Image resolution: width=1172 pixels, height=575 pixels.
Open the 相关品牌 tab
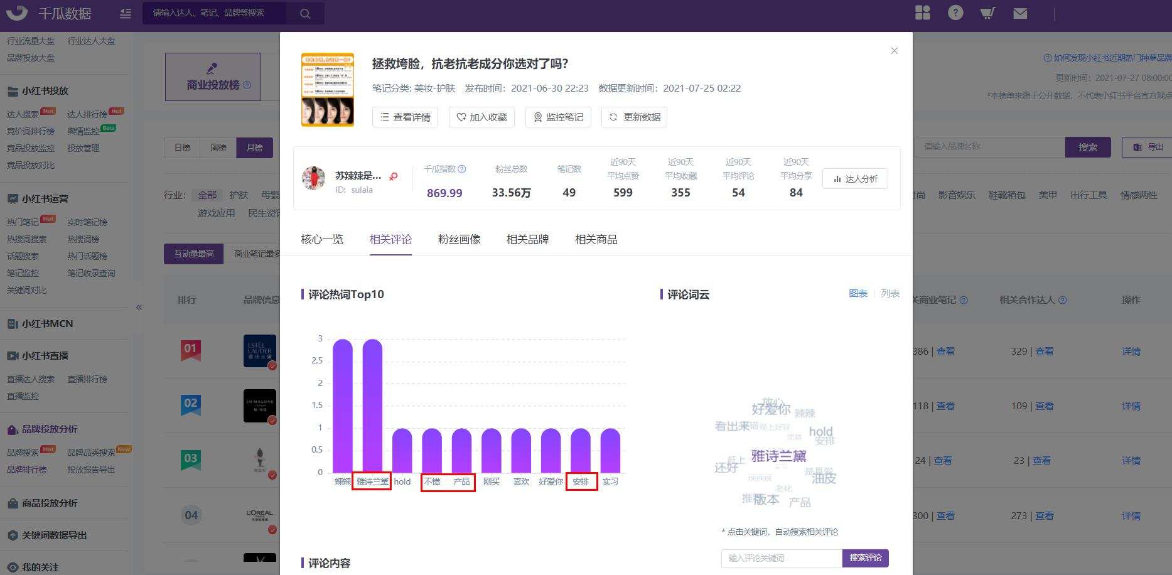pos(527,239)
